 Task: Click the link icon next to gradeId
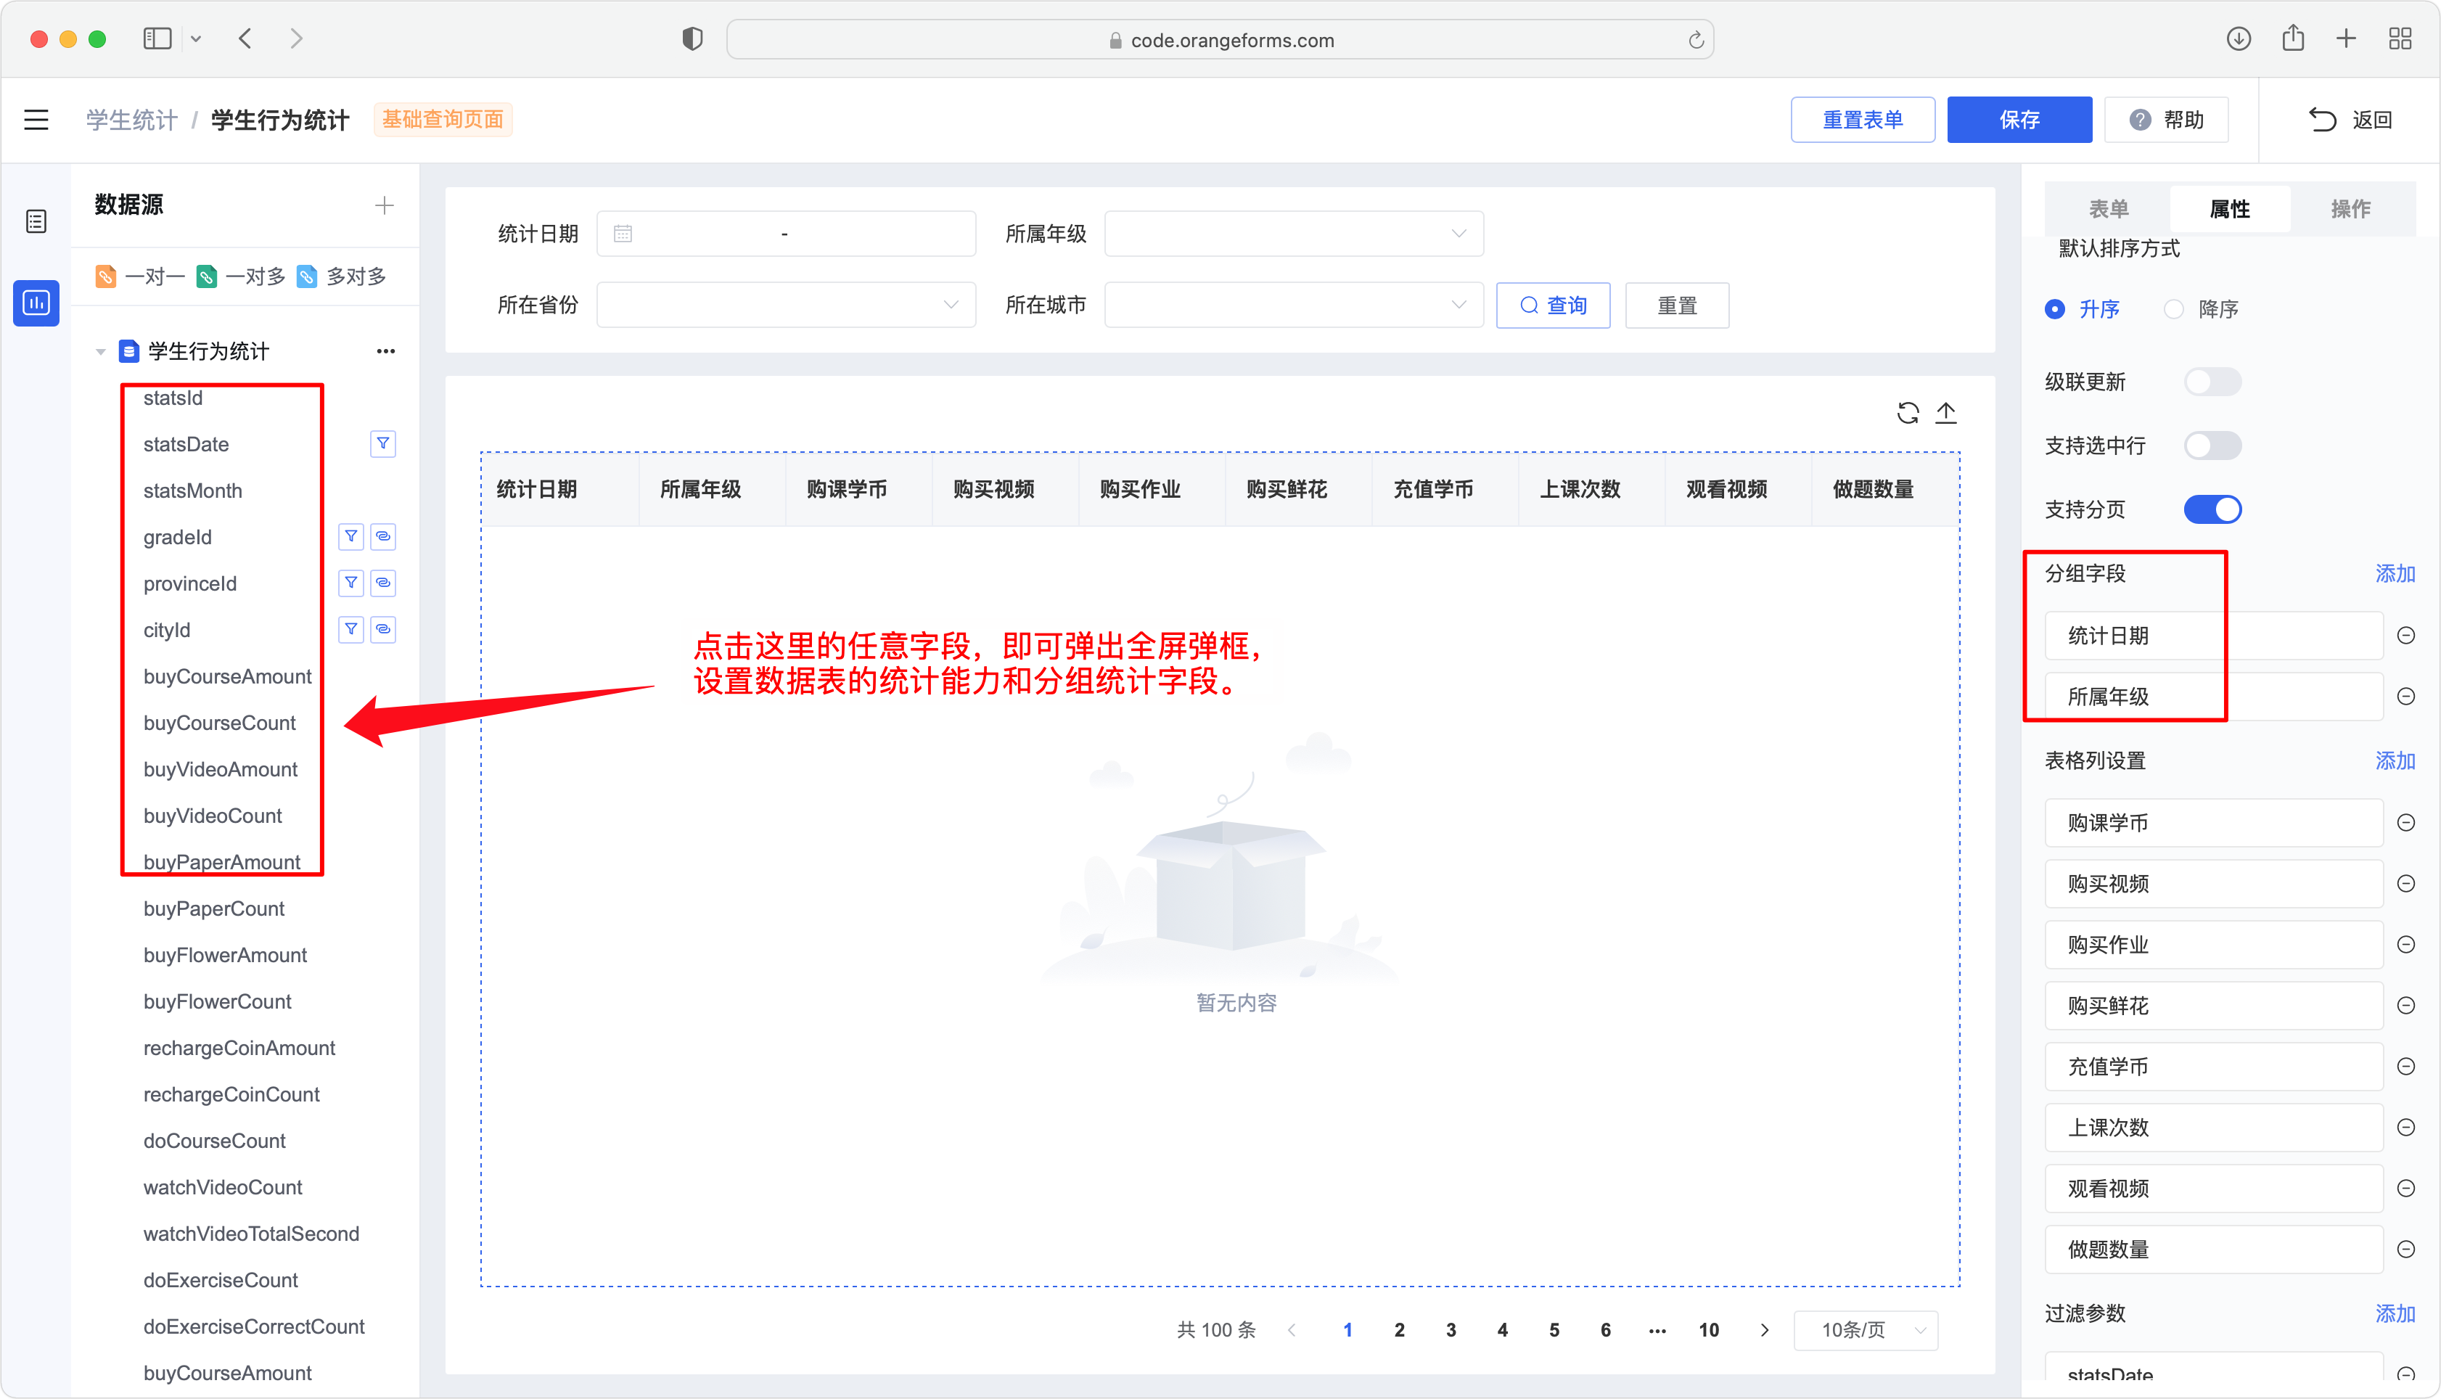coord(383,536)
